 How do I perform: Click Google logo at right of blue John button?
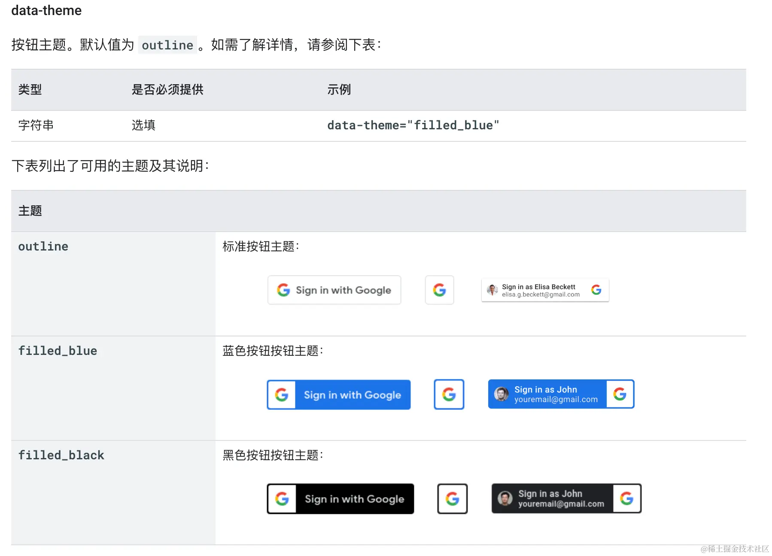tap(620, 394)
